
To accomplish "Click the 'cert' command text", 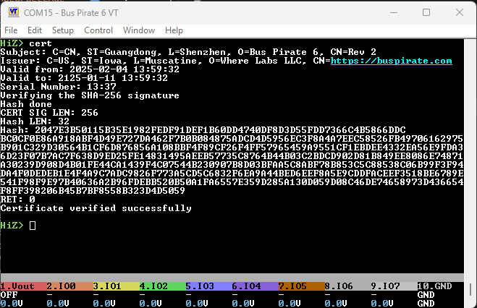I will [x=41, y=43].
